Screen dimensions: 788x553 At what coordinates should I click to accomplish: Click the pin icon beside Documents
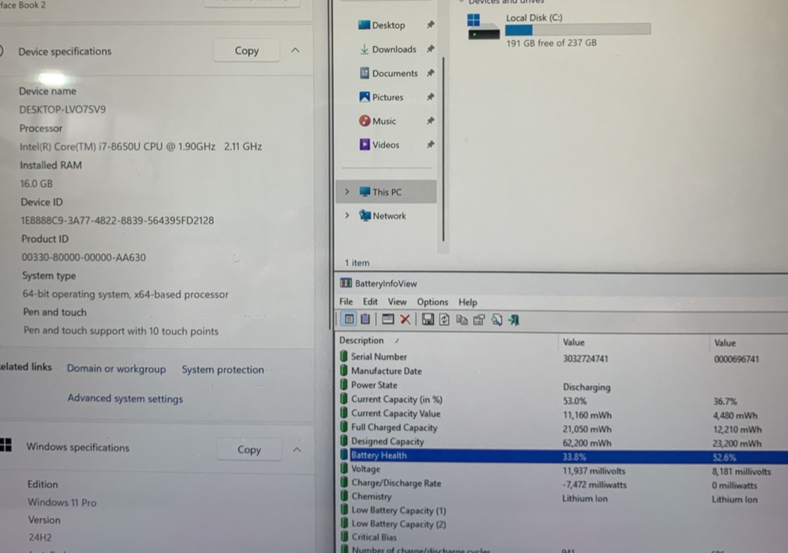pos(430,73)
